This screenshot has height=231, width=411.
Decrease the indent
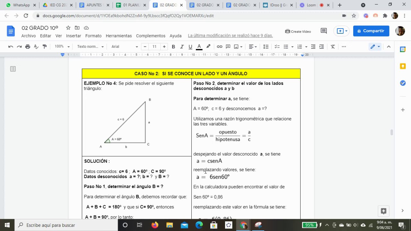click(x=313, y=47)
